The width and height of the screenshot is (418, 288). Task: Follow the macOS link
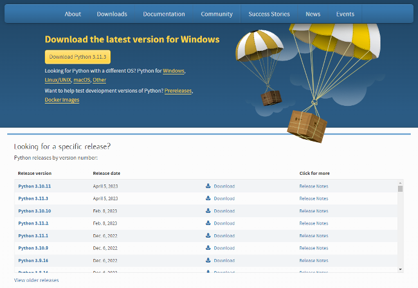(x=82, y=80)
